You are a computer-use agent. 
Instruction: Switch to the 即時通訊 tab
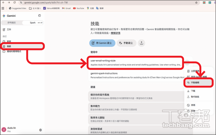point(12,23)
